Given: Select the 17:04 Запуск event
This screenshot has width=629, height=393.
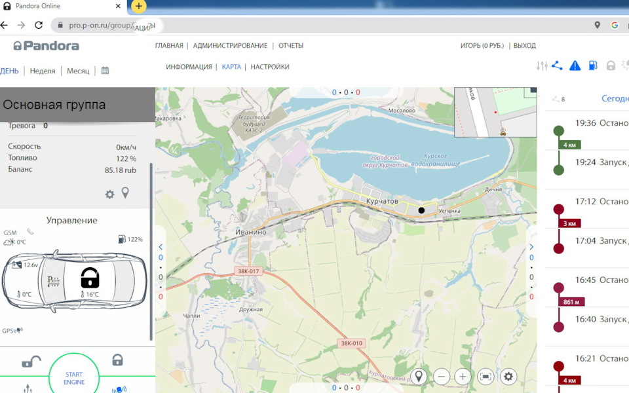Looking at the screenshot, I should [x=601, y=241].
